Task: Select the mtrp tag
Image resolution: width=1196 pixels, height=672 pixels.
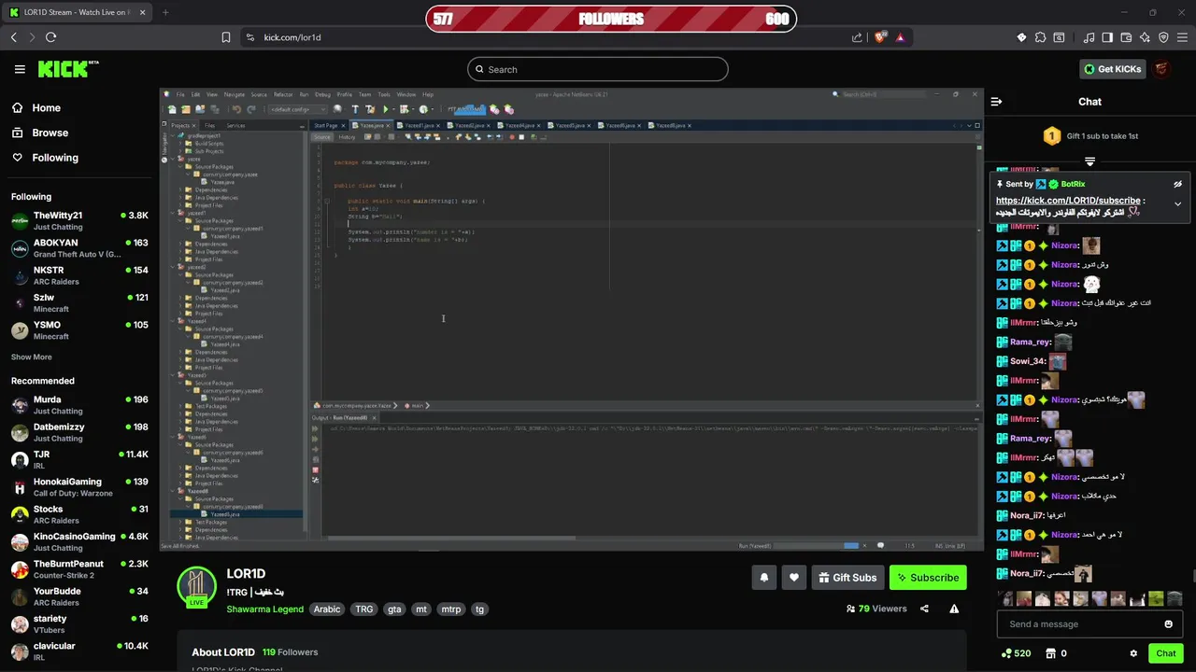Action: pos(451,609)
